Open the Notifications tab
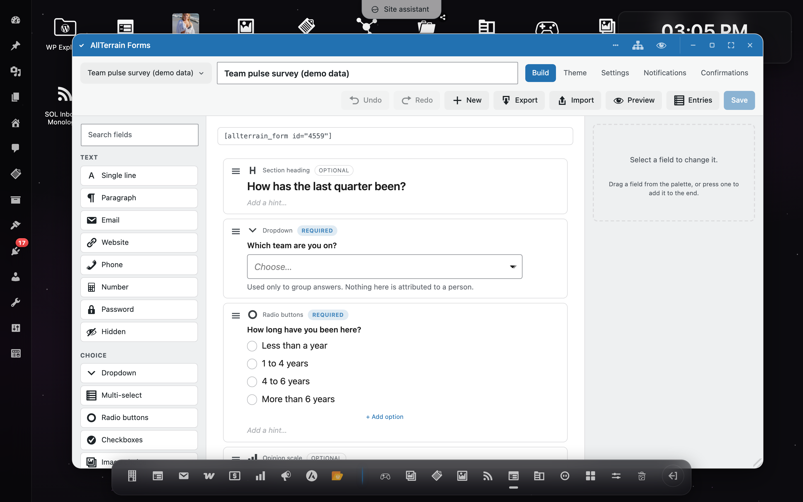The height and width of the screenshot is (502, 803). click(x=665, y=73)
